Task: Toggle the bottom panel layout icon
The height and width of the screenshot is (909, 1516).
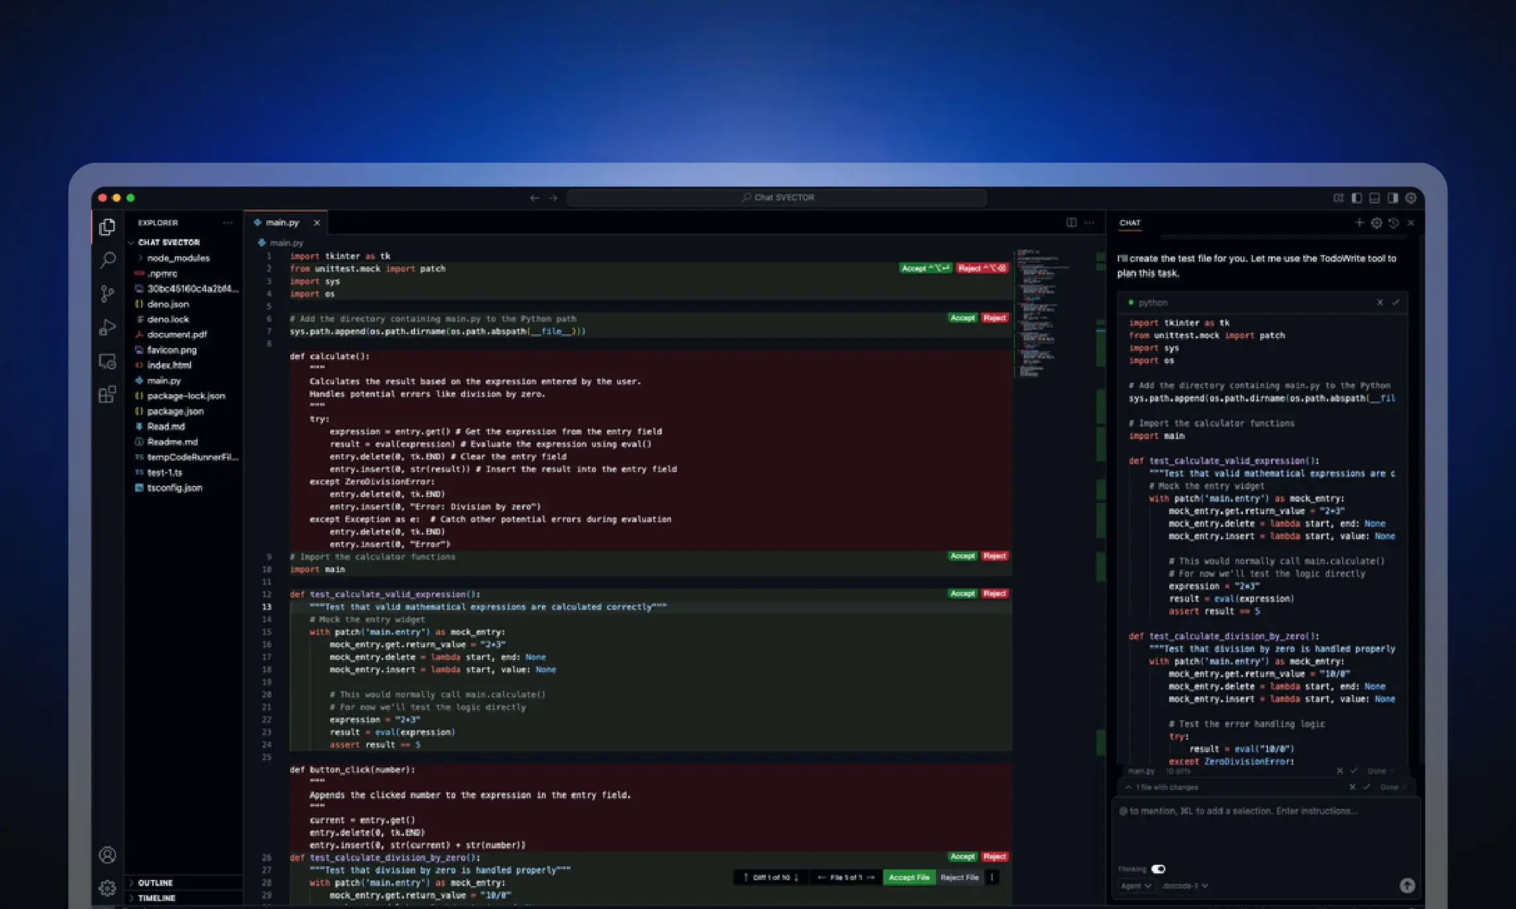Action: (x=1374, y=198)
